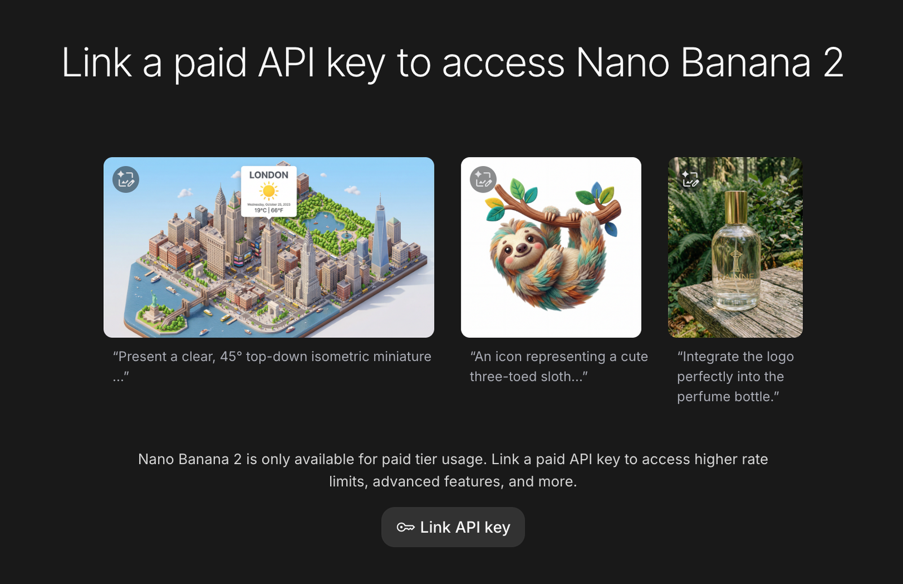The height and width of the screenshot is (584, 903).
Task: Click the 19°C | 66°F temperature reading
Action: pos(269,210)
